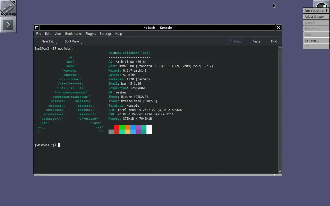The image size is (330, 206).
Task: Click the "OS: Arch Linux x86_64" line
Action: point(127,62)
